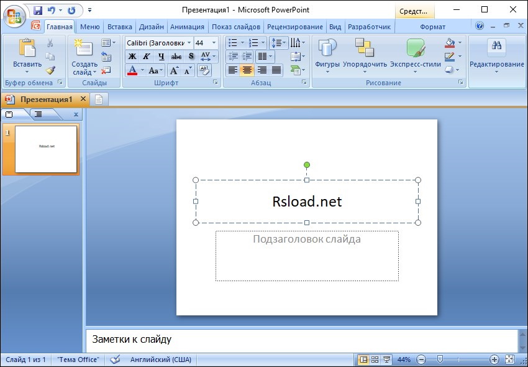Open slide layout dropdown in Слайды group
The height and width of the screenshot is (367, 528).
coord(109,42)
